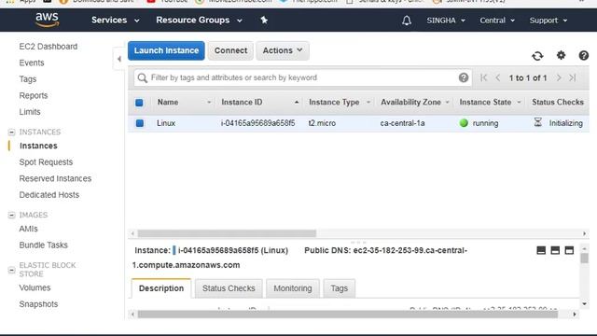
Task: Collapse the IMAGES sidebar section
Action: [x=11, y=216]
